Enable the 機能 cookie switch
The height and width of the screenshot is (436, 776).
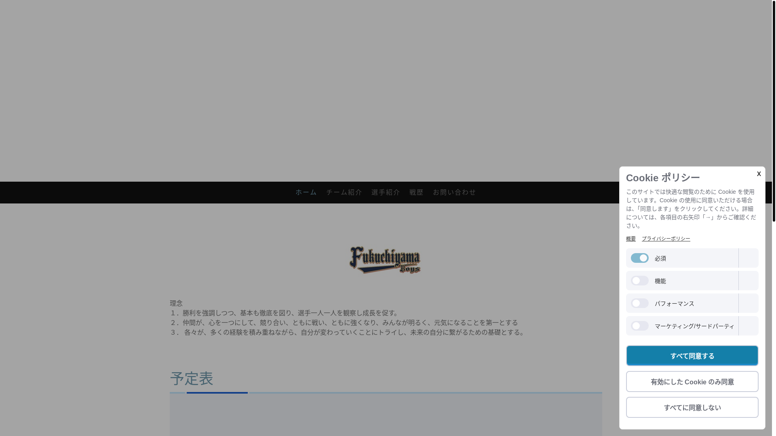pos(639,281)
